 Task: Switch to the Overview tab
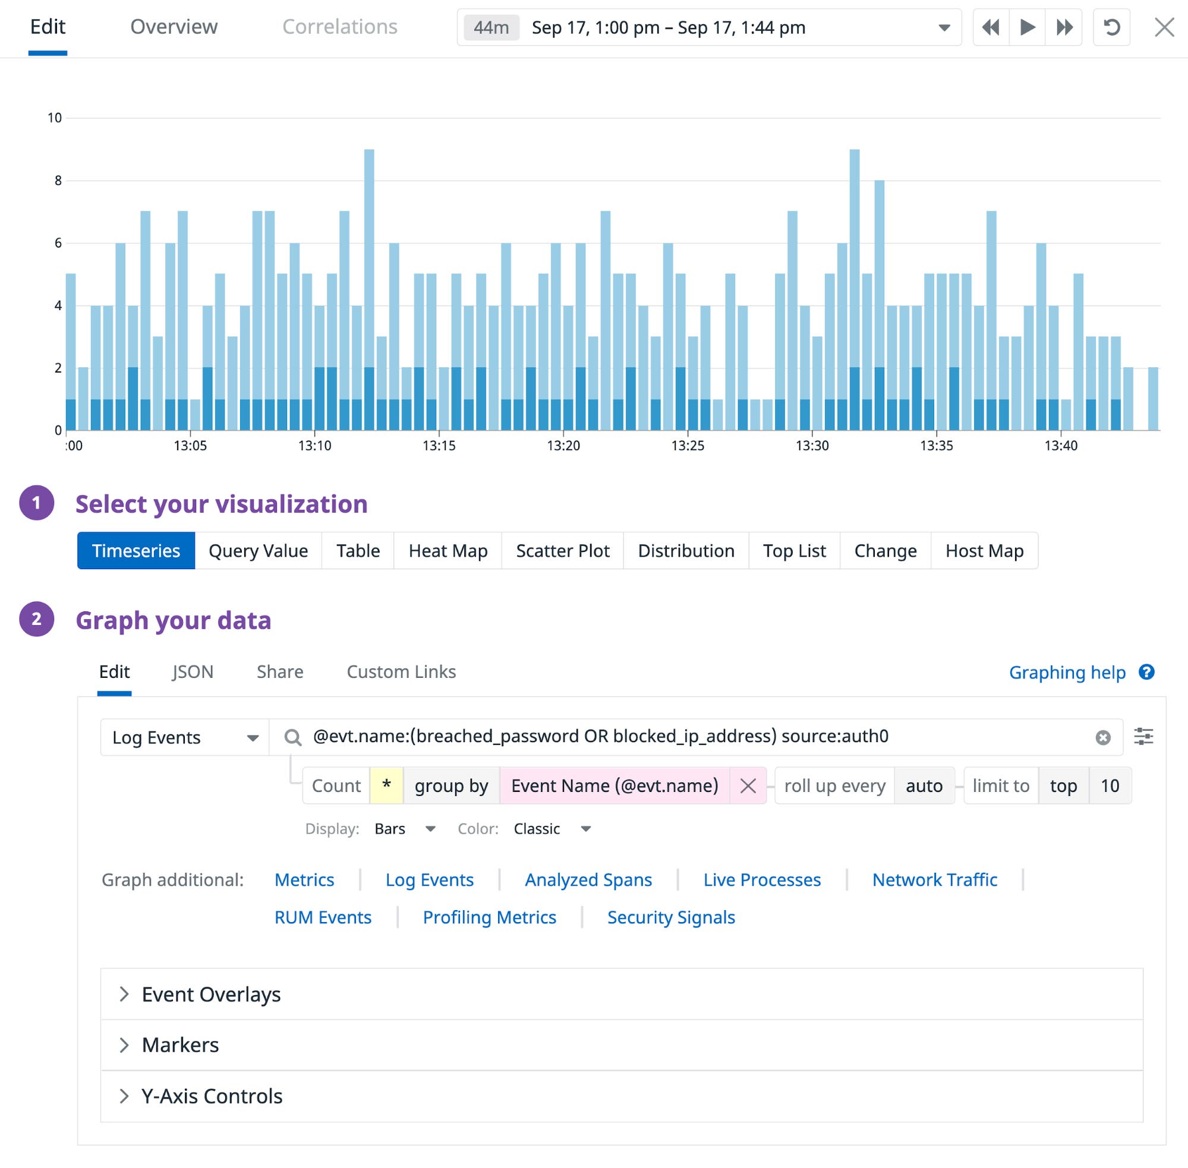point(174,27)
